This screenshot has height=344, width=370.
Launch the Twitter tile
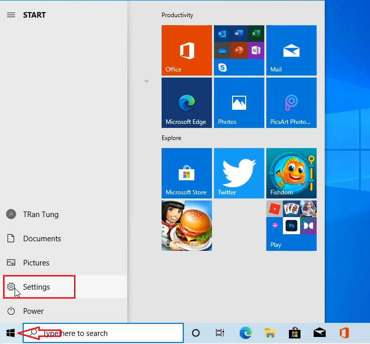tap(239, 173)
